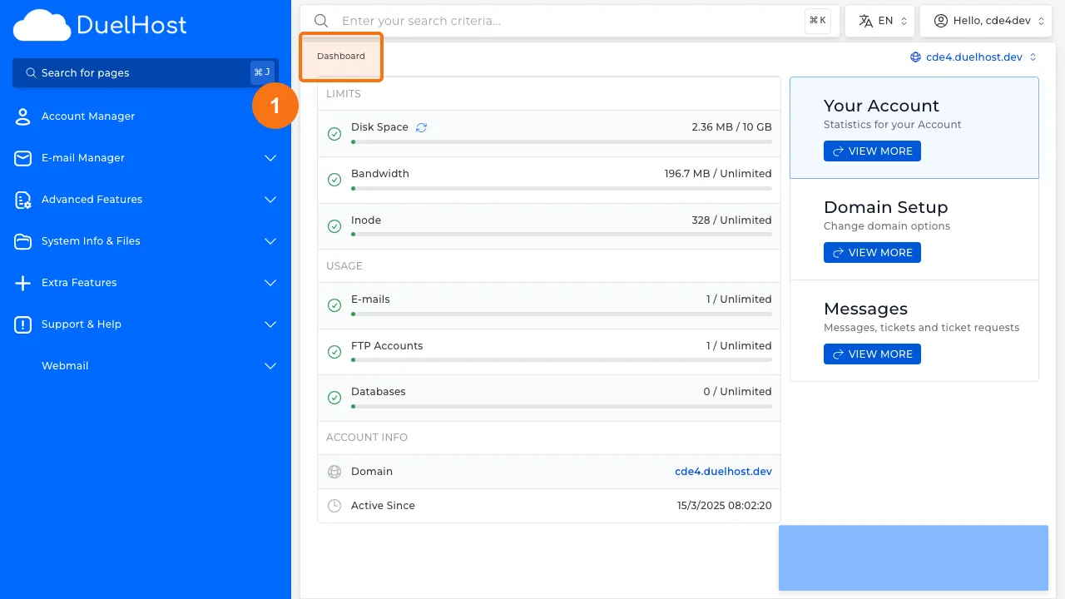Open Messages via its VIEW MORE button
Image resolution: width=1065 pixels, height=599 pixels.
tap(872, 354)
